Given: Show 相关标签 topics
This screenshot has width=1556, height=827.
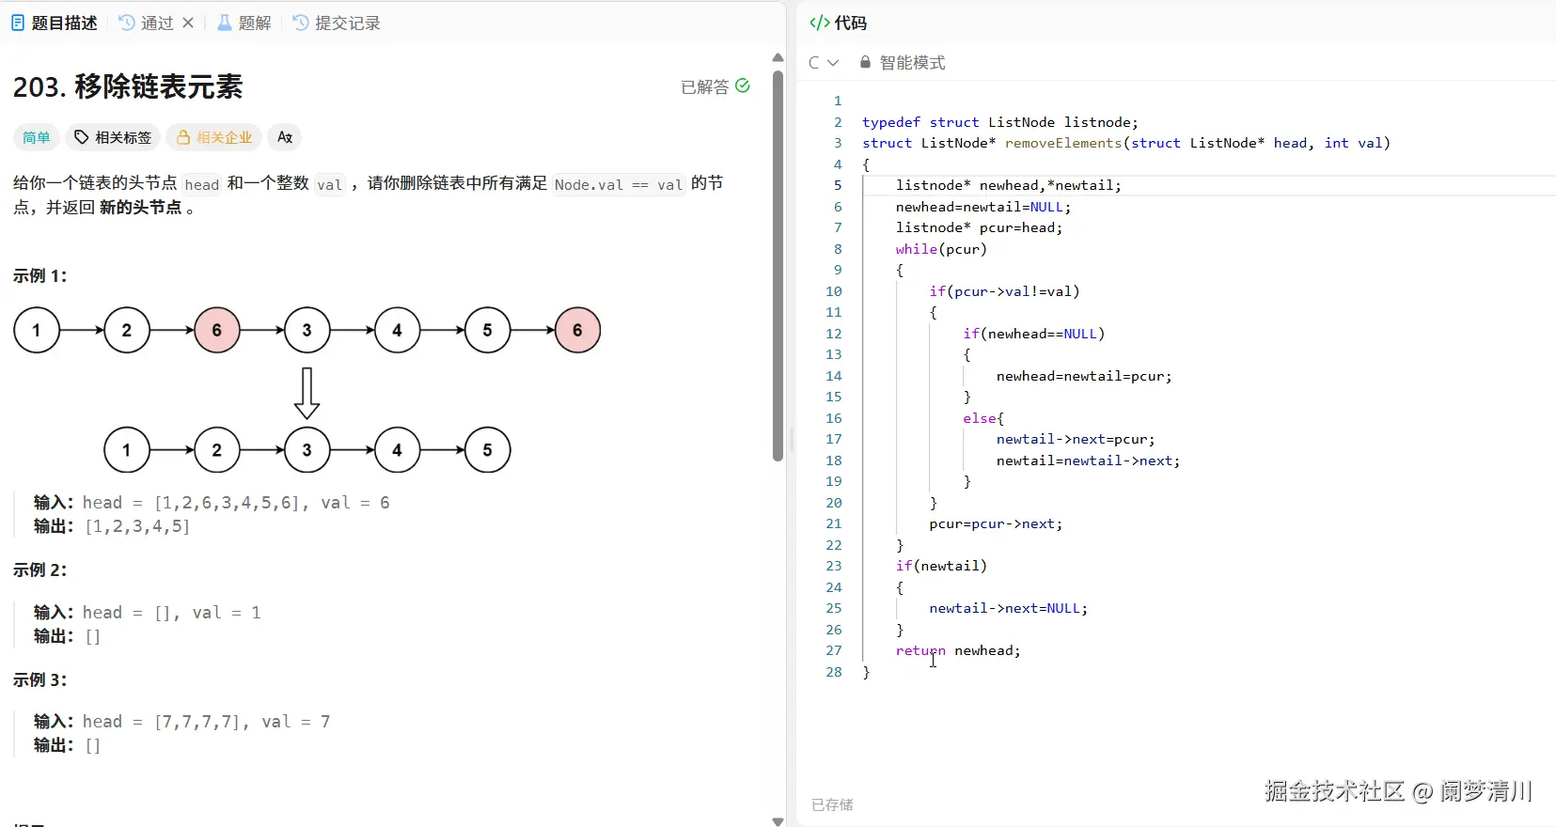Looking at the screenshot, I should (x=113, y=137).
